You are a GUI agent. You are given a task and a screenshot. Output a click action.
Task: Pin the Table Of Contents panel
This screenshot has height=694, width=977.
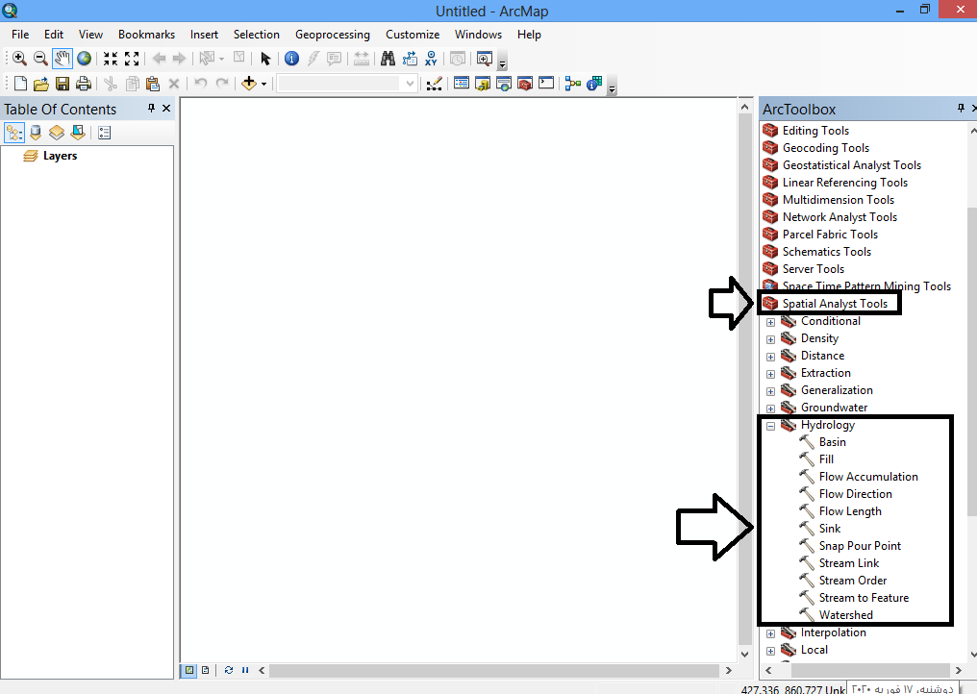(x=151, y=109)
